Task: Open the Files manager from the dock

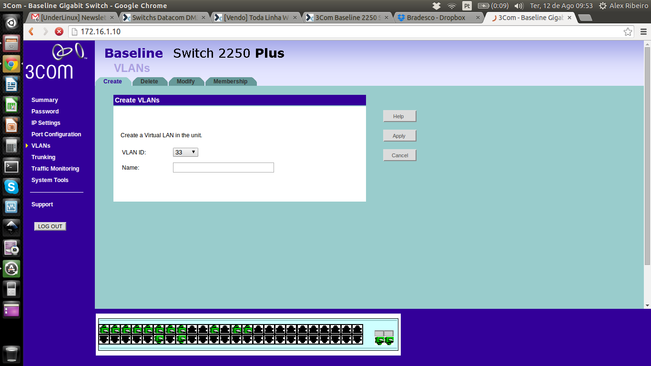Action: pos(11,43)
